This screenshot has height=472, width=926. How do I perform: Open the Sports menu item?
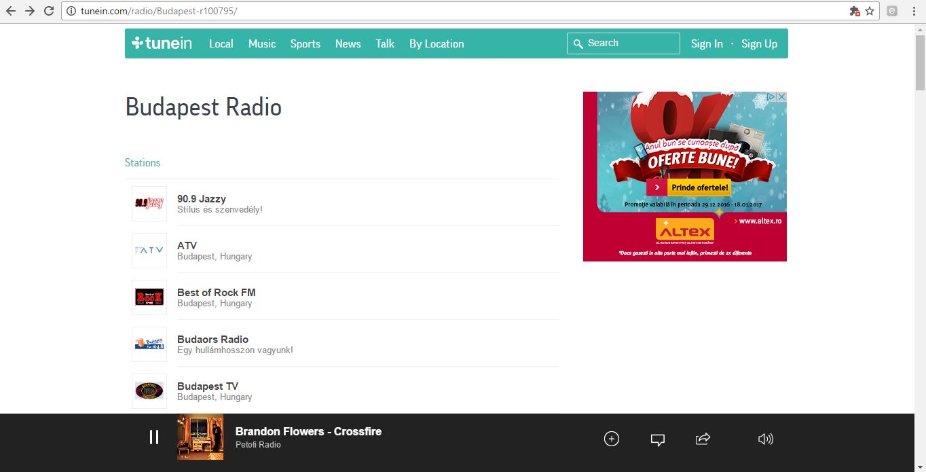click(305, 43)
